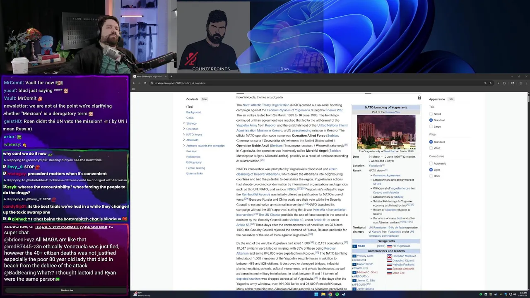530x298 pixels.
Task: Jump to References in contents
Action: [193, 157]
